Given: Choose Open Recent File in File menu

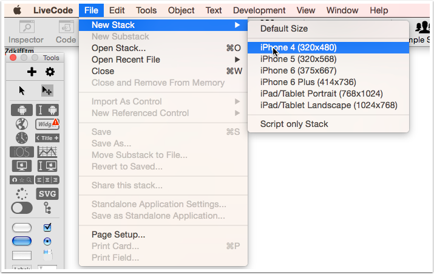Looking at the screenshot, I should pos(163,60).
